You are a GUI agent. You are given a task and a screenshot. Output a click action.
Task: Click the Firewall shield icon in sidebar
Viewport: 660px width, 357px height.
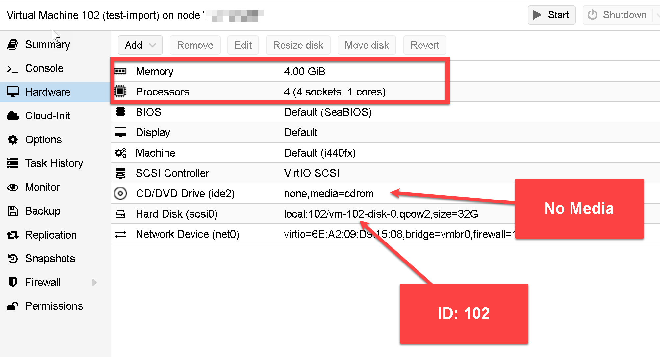[x=13, y=282]
